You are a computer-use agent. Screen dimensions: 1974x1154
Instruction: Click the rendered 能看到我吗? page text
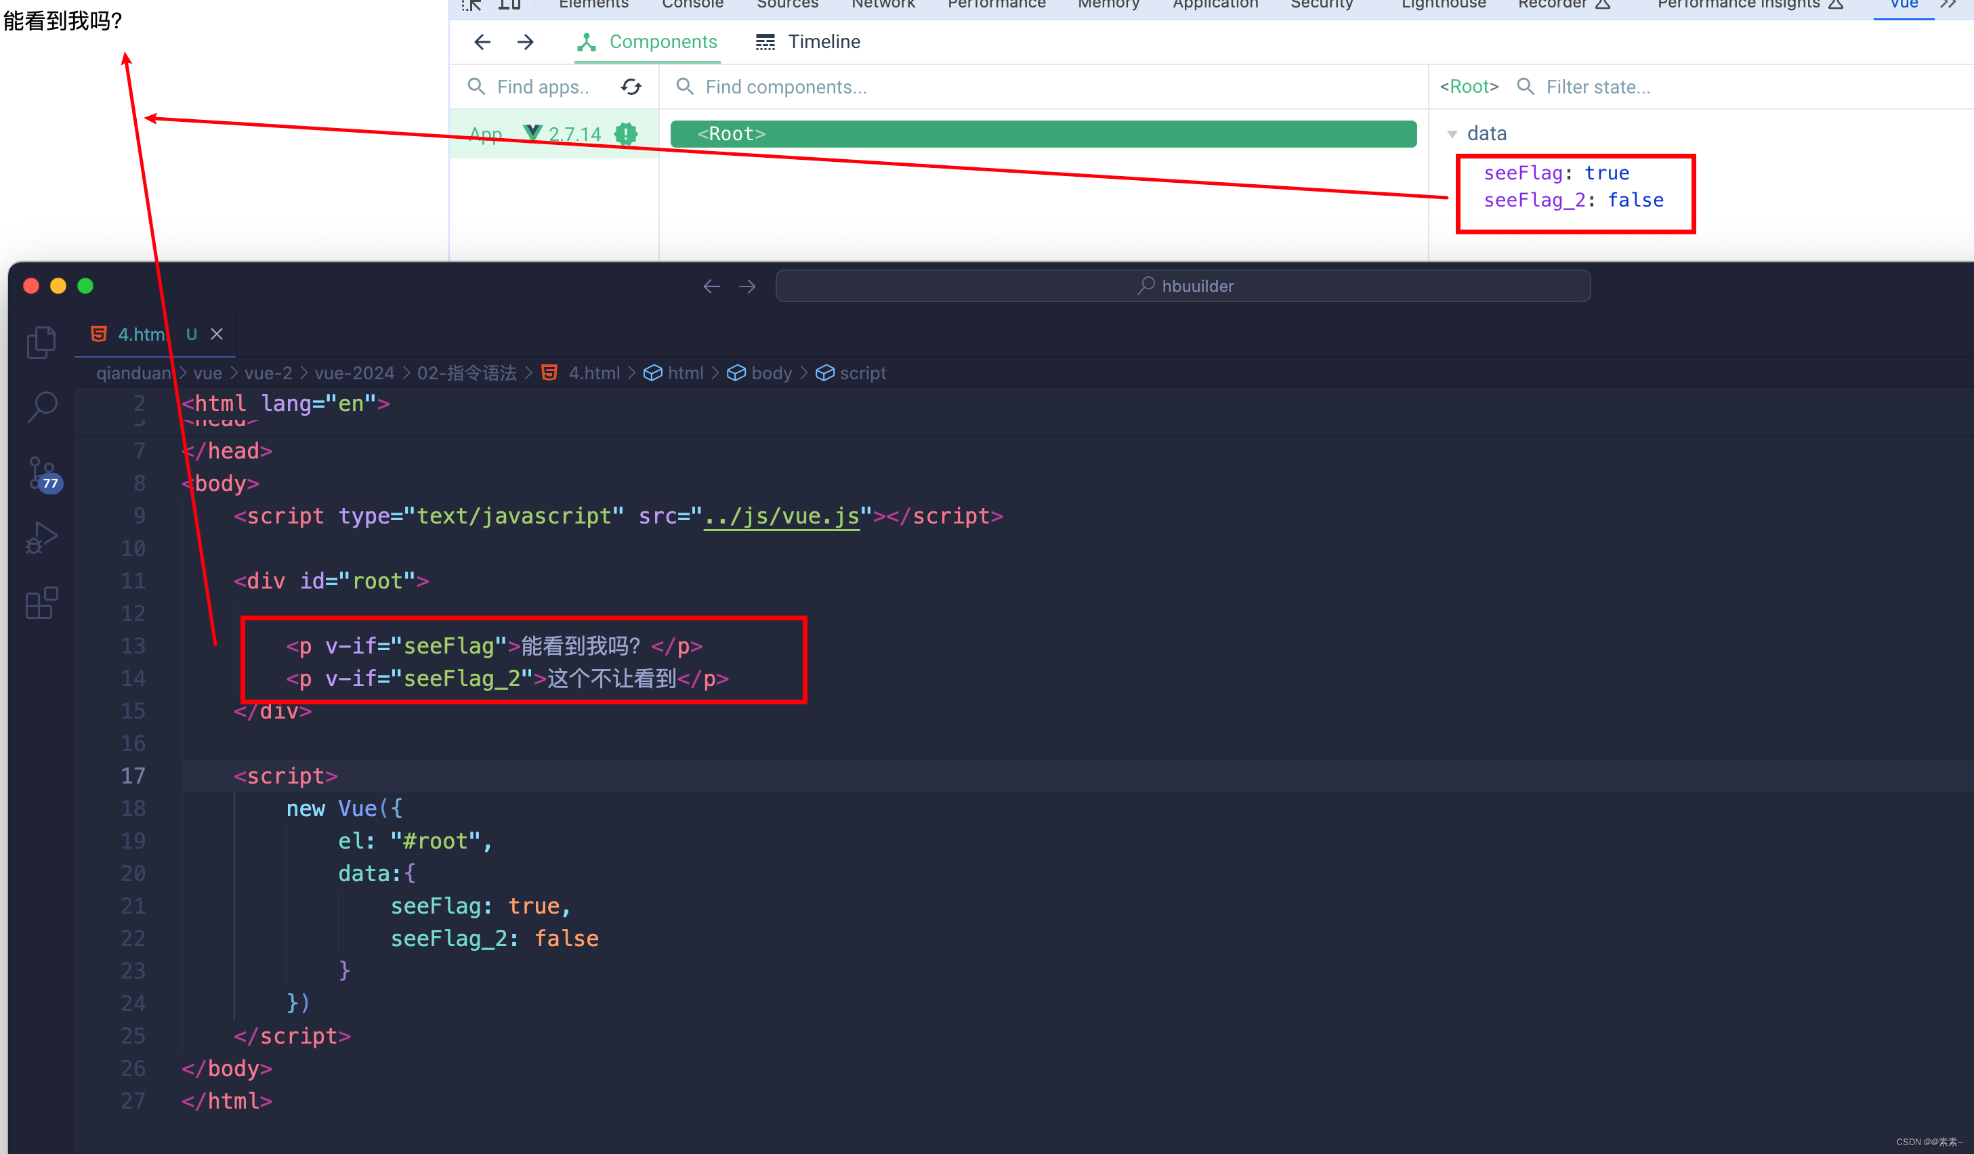pos(63,21)
